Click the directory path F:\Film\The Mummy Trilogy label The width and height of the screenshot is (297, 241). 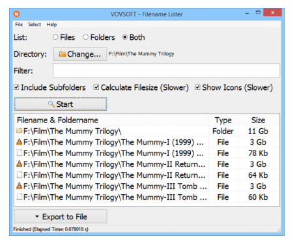pos(141,53)
